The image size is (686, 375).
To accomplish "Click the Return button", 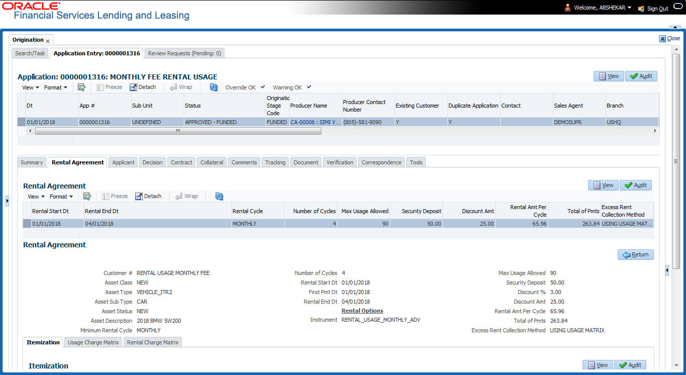I will click(635, 255).
